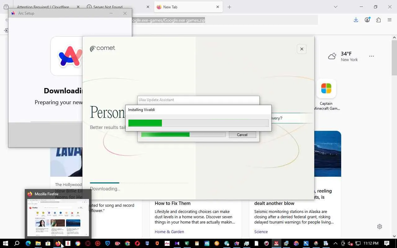This screenshot has width=397, height=248.
Task: Open the weather widget options ellipsis
Action: [372, 56]
